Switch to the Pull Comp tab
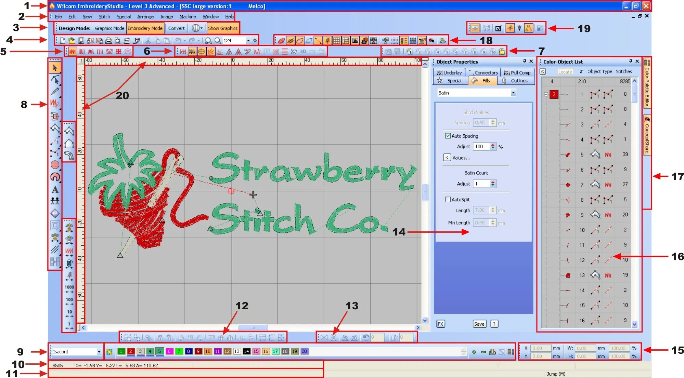The height and width of the screenshot is (378, 684). [x=517, y=72]
